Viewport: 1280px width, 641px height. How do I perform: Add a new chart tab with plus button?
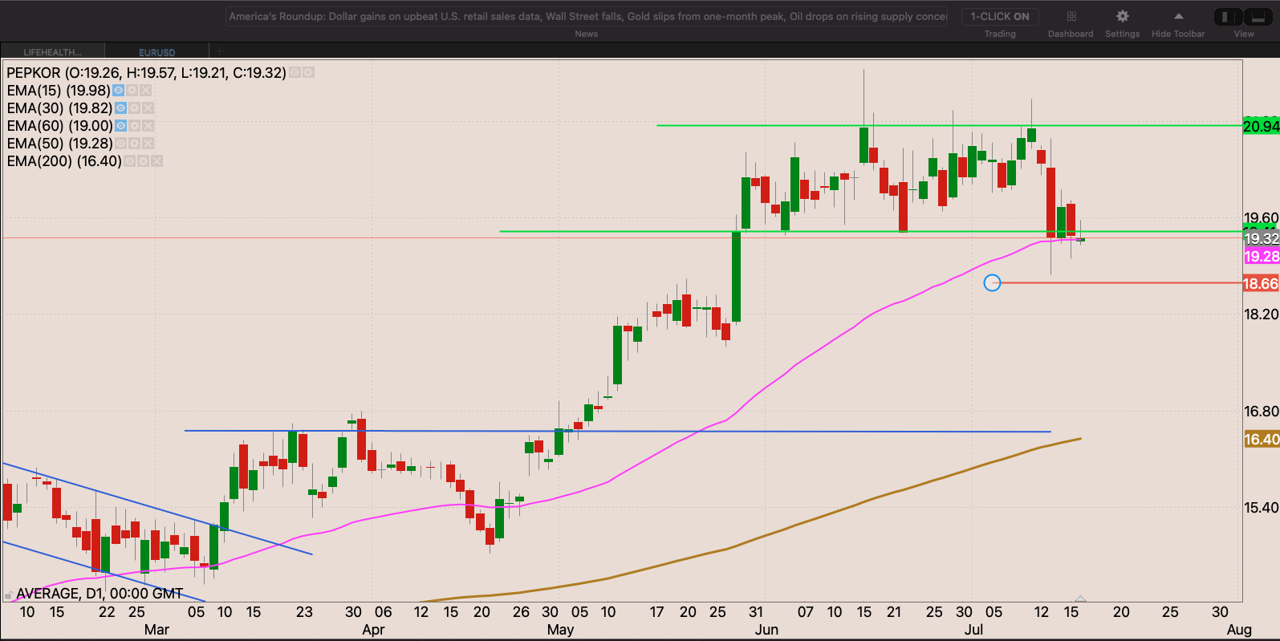220,51
